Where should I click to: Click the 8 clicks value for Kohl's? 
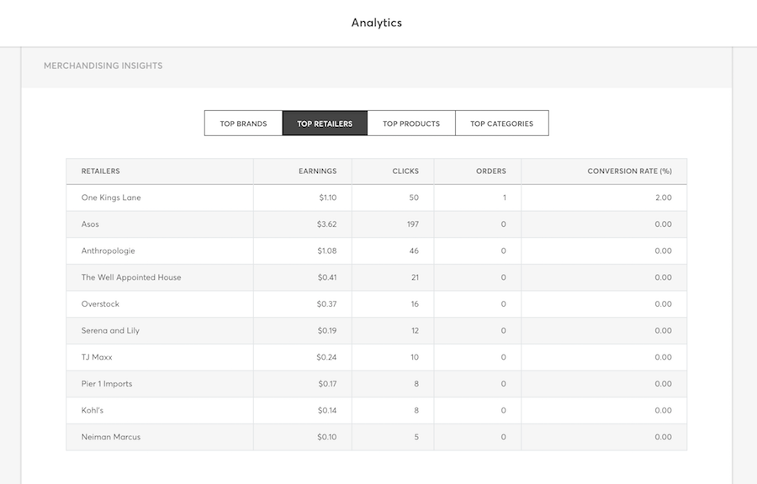click(416, 410)
